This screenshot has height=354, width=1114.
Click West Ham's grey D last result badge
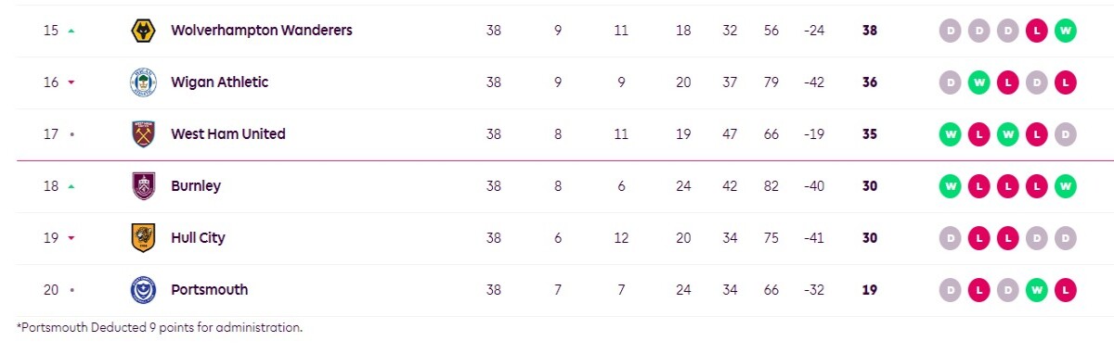point(1066,134)
